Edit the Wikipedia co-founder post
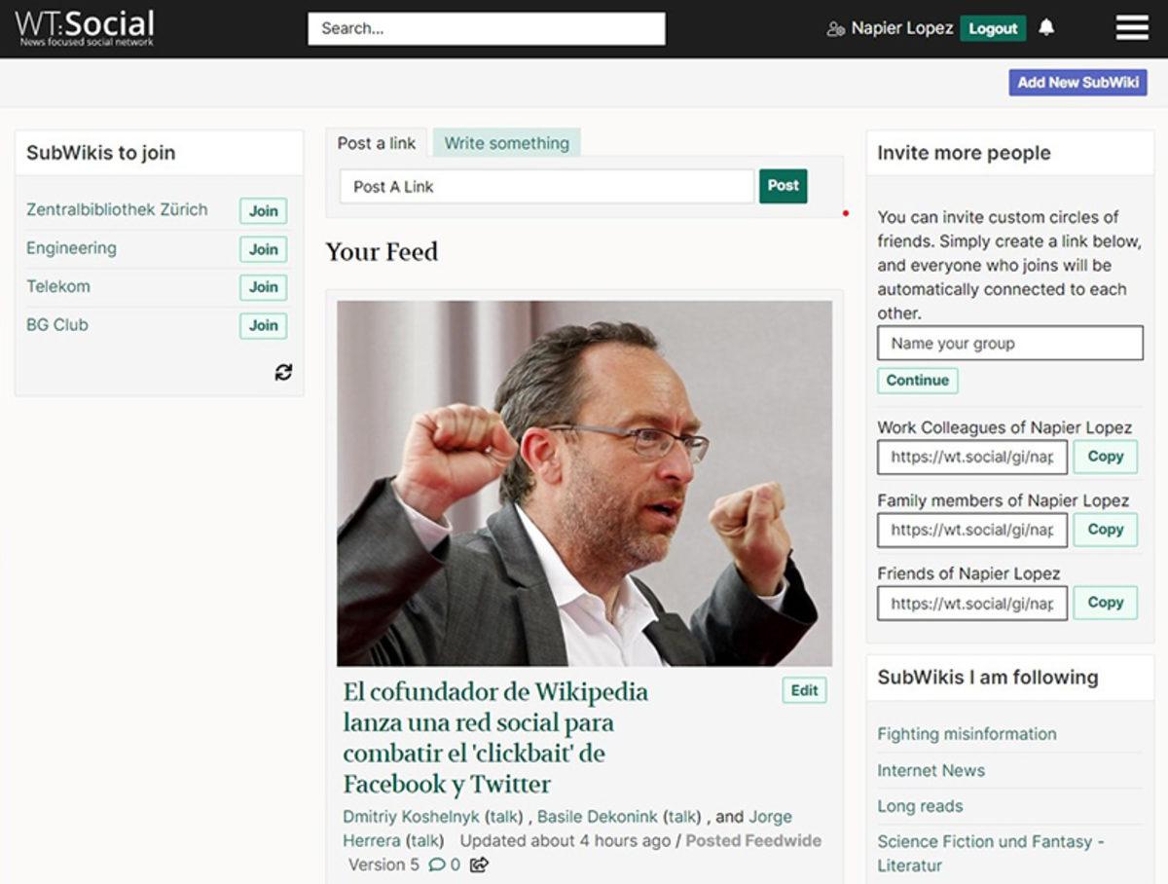The width and height of the screenshot is (1168, 884). 803,689
